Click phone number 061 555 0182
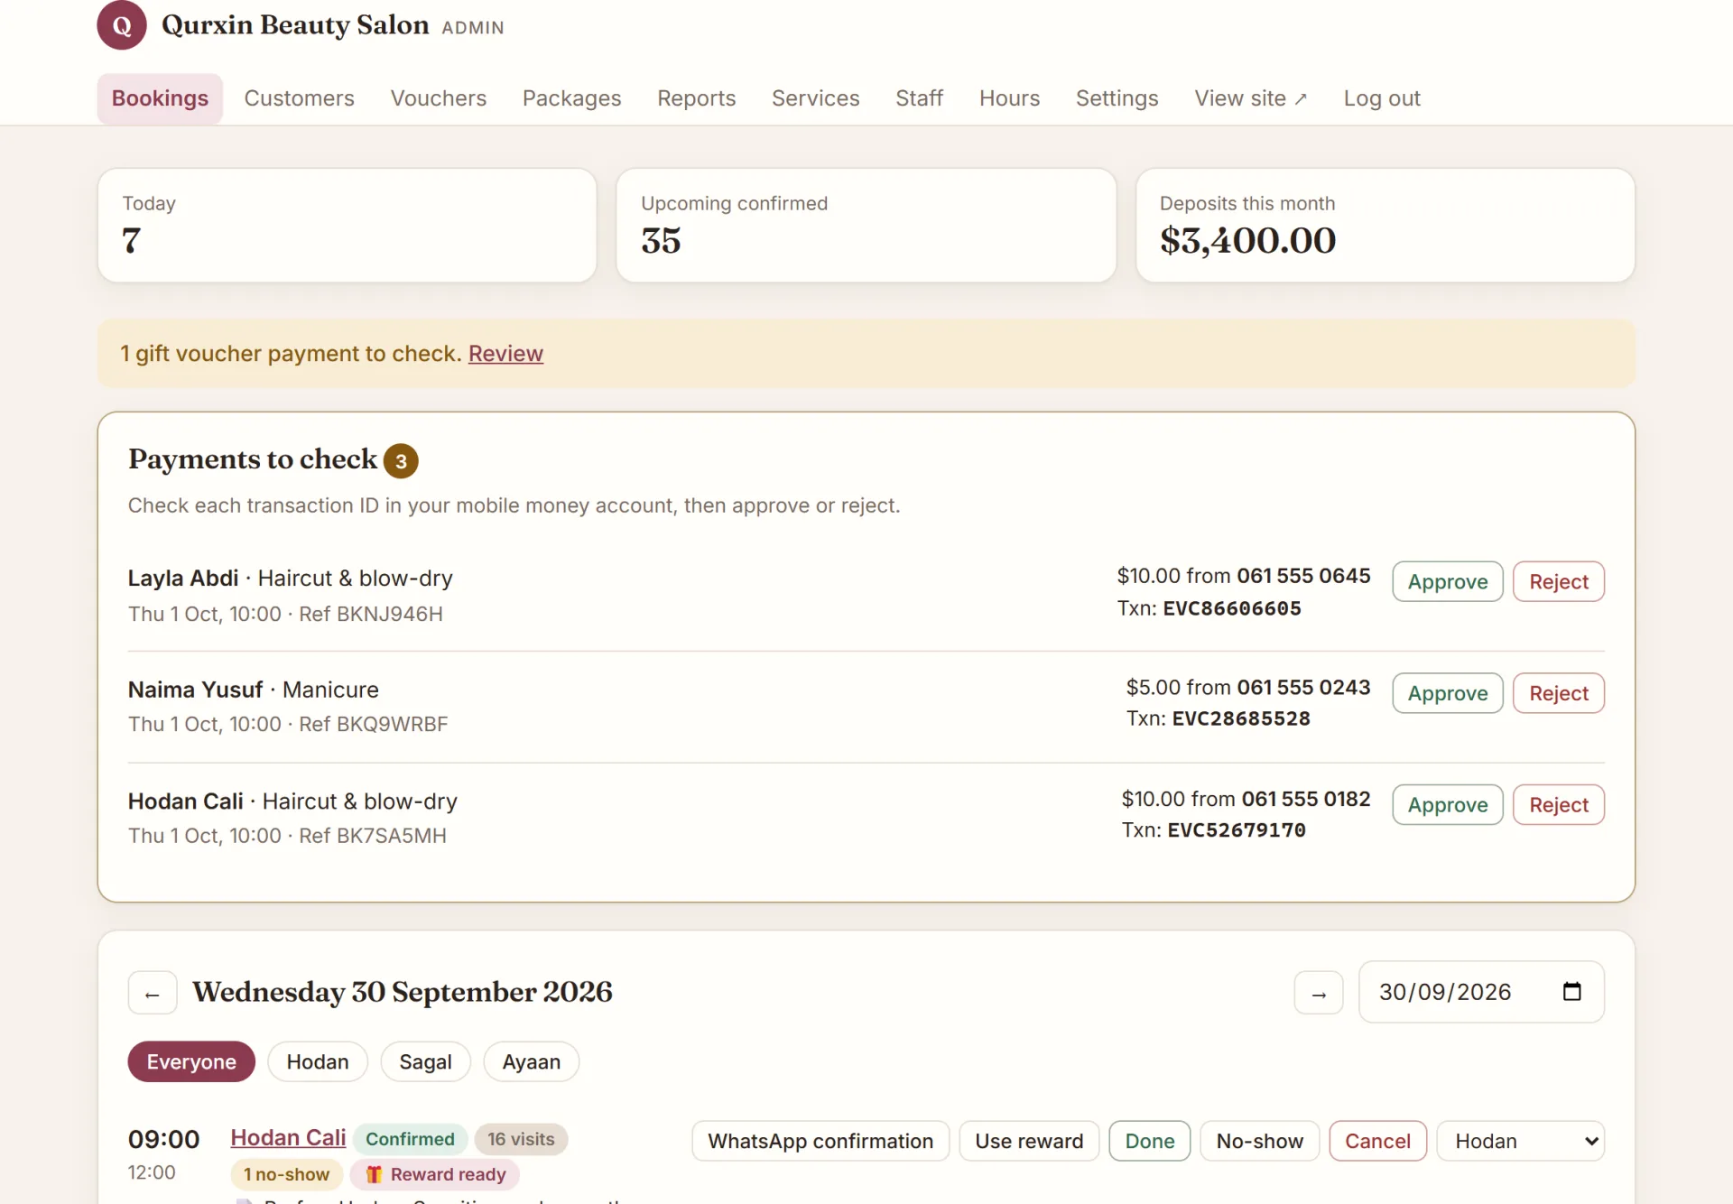 [x=1305, y=799]
